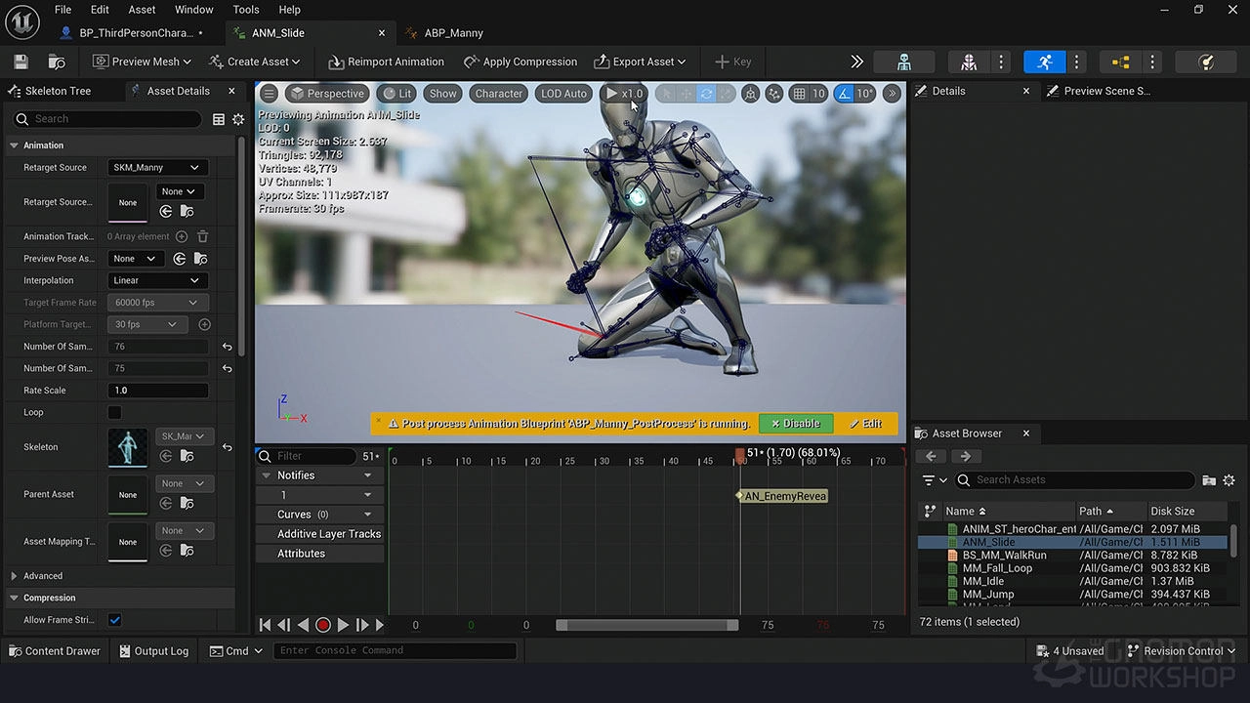Disable the running Post Process Animation Blueprint
The height and width of the screenshot is (703, 1250).
(x=795, y=423)
